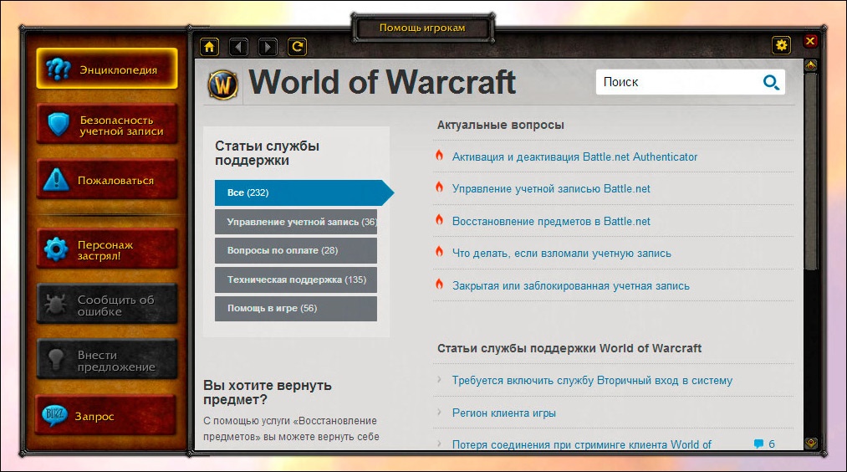Open Потеря соединения при стриминге клиента article

tap(582, 444)
